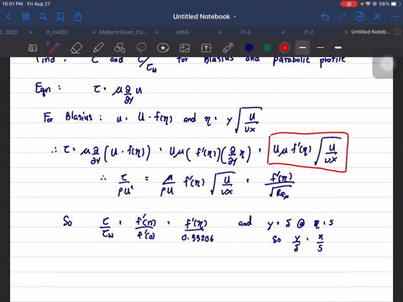Tap the battery percentage in status bar

point(385,4)
